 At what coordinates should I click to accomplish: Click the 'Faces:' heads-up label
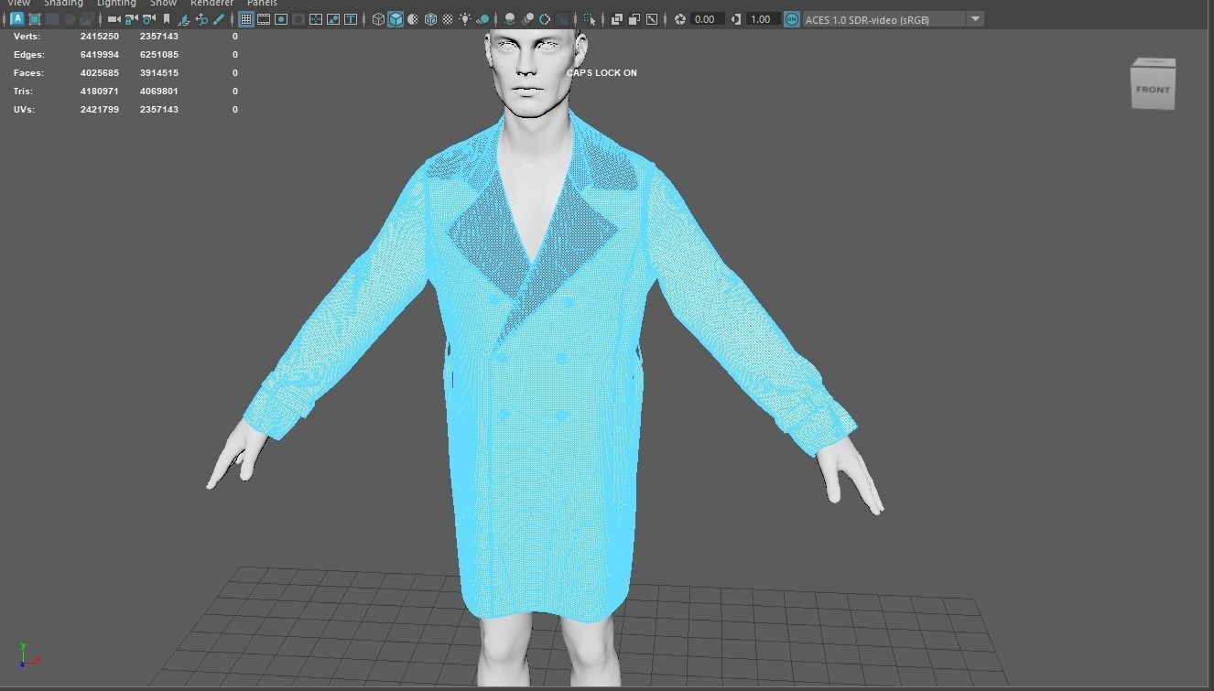[28, 73]
